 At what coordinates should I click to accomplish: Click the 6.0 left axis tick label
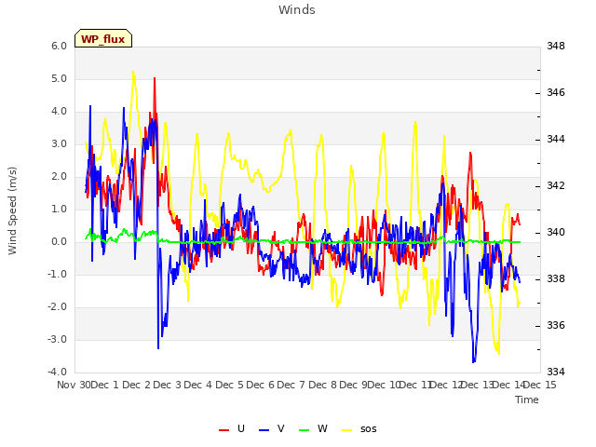click(x=59, y=46)
